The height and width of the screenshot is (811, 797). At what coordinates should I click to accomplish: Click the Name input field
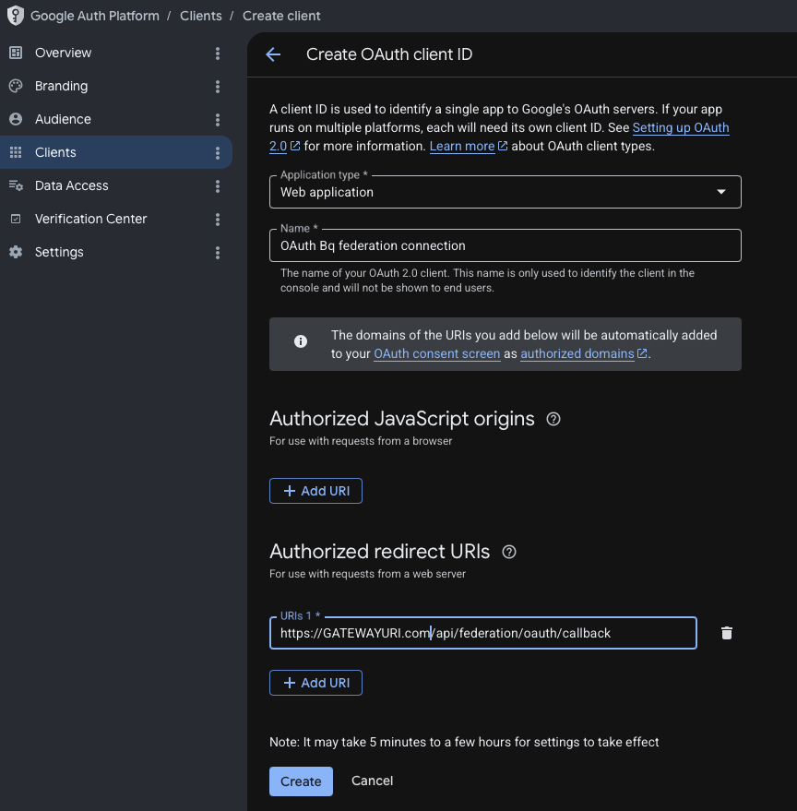(x=506, y=245)
